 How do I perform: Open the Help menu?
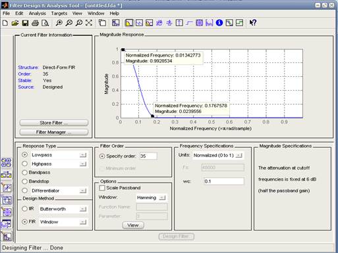115,13
